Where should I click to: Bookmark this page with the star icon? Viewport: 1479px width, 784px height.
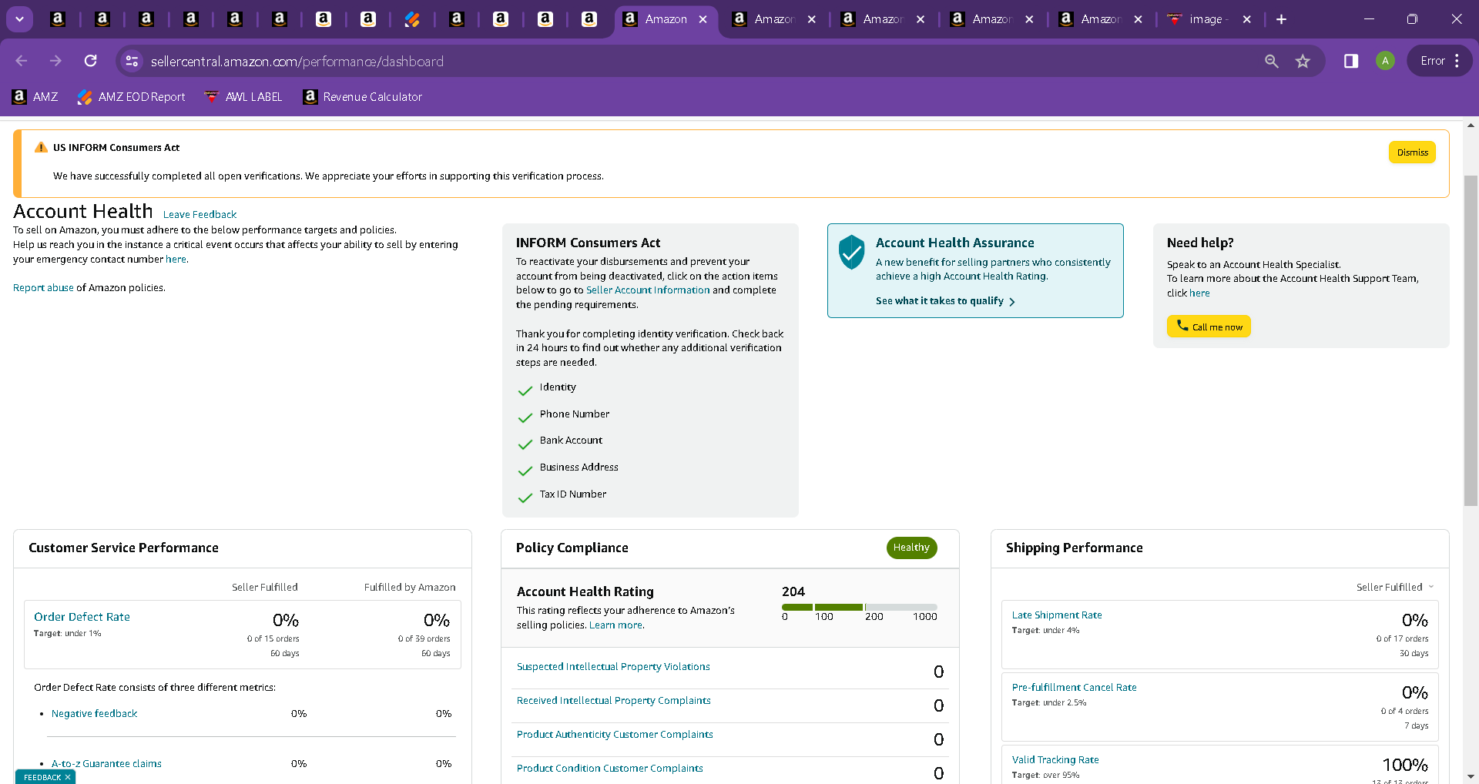pyautogui.click(x=1303, y=61)
